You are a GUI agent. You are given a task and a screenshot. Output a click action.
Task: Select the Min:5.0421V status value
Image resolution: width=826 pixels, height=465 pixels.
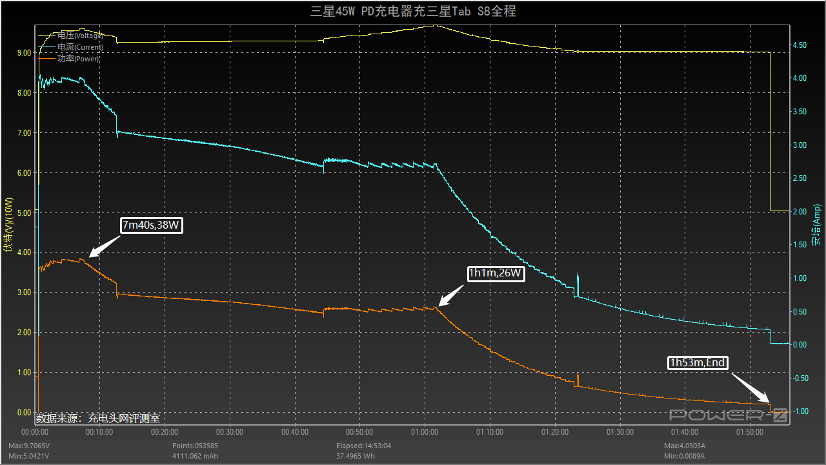pyautogui.click(x=28, y=456)
